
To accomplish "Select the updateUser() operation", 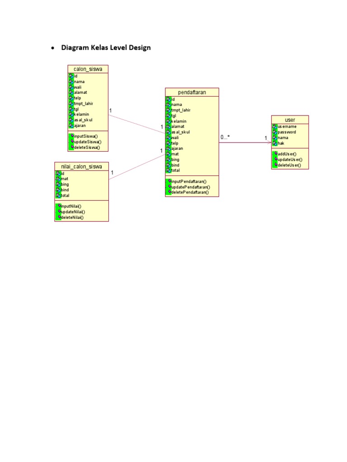I will point(290,160).
